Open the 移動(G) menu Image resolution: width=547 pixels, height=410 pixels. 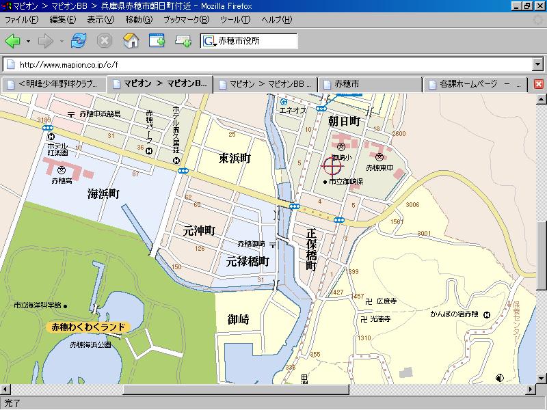coord(139,20)
